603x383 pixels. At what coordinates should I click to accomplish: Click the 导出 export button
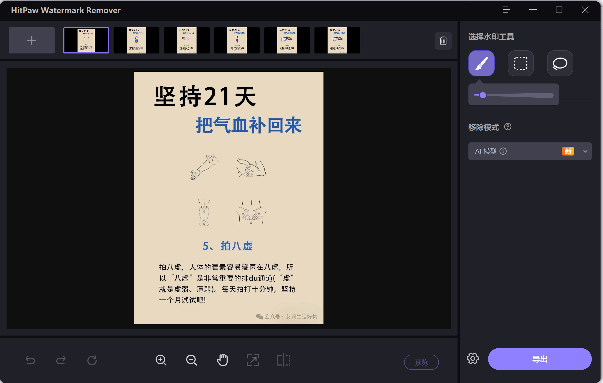[x=539, y=359]
